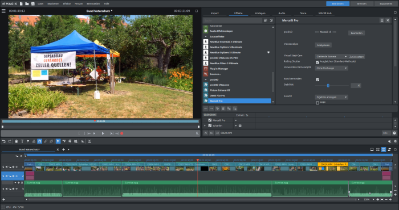Click the group objects chain icon
The height and width of the screenshot is (210, 399).
(x=46, y=141)
